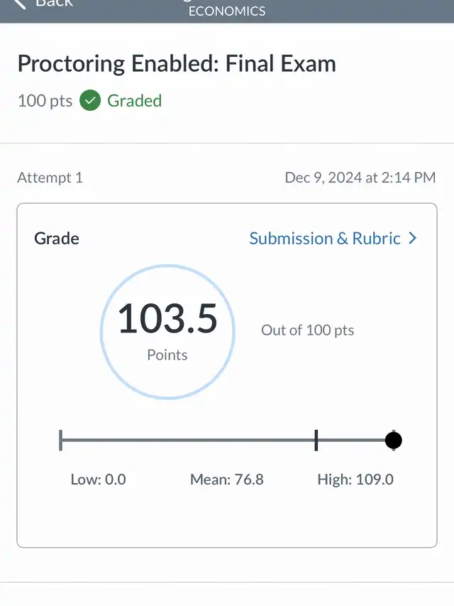
Task: Open Submission & Rubric link
Action: click(x=325, y=239)
